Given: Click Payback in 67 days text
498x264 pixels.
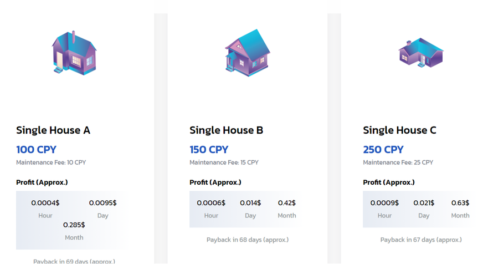Looking at the screenshot, I should click(x=421, y=240).
